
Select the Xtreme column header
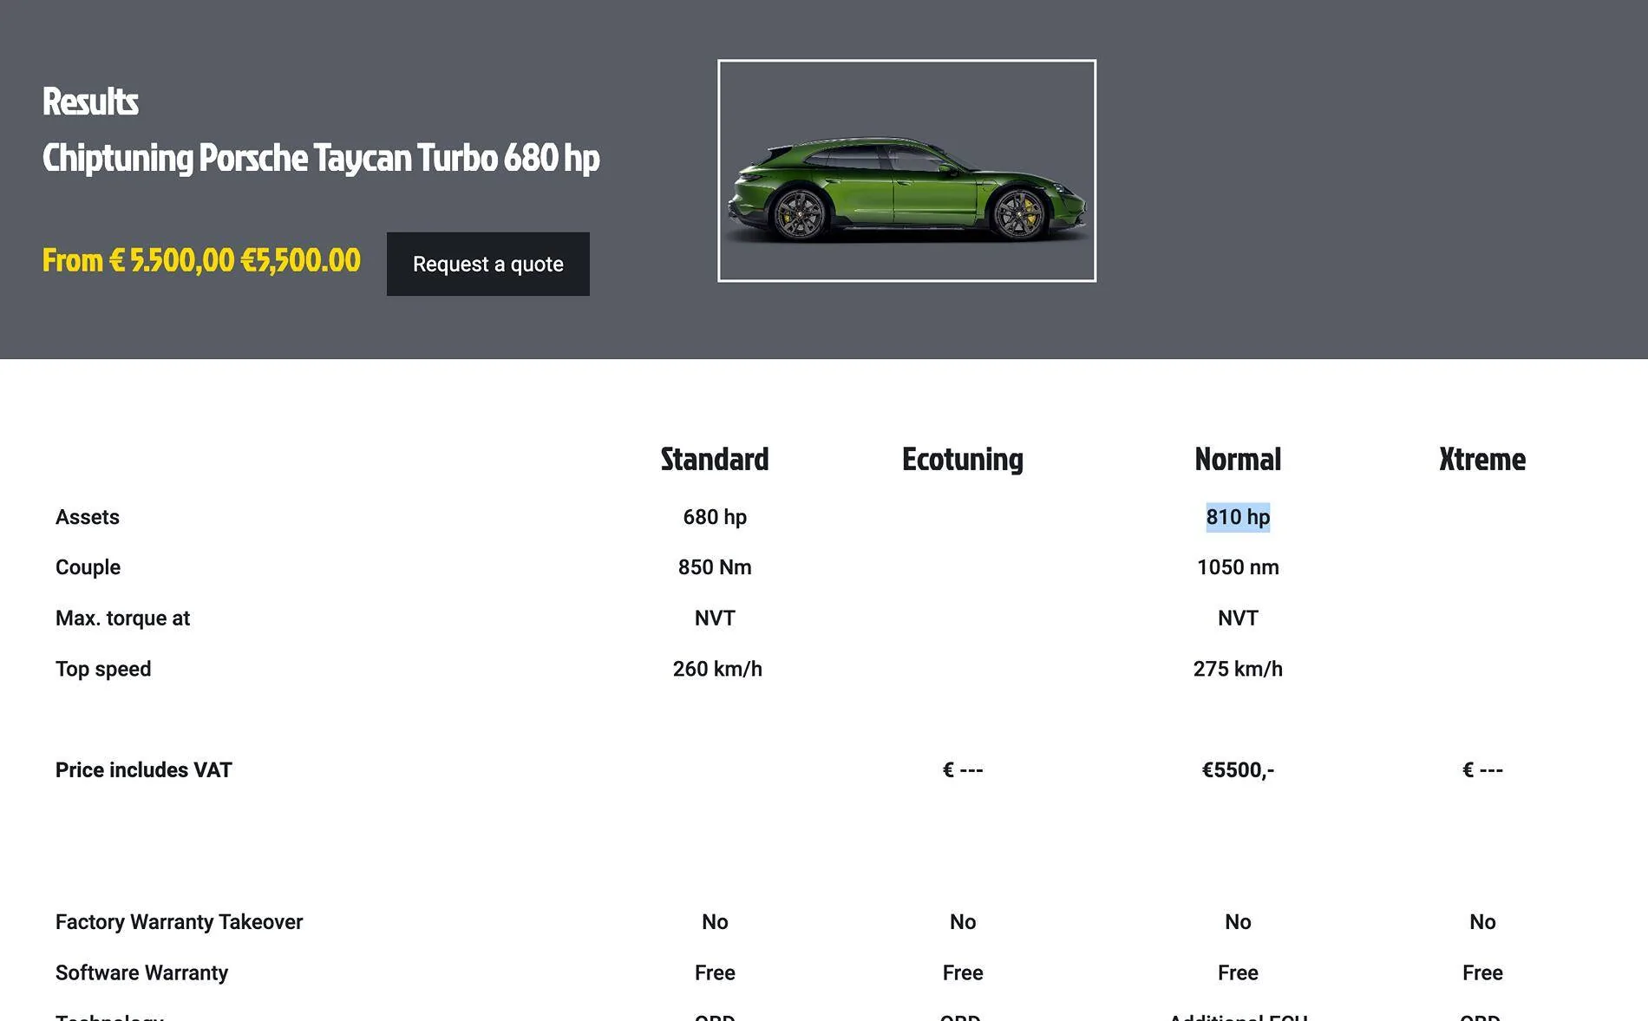tap(1482, 459)
